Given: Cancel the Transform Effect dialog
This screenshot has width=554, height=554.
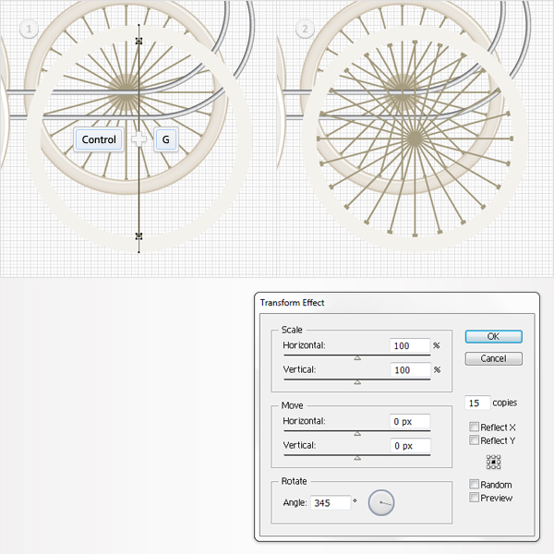Looking at the screenshot, I should [493, 358].
